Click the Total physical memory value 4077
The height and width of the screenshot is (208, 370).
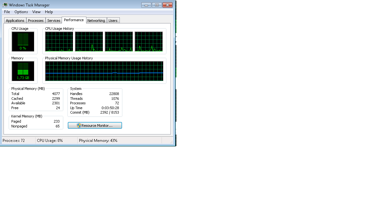click(x=56, y=94)
